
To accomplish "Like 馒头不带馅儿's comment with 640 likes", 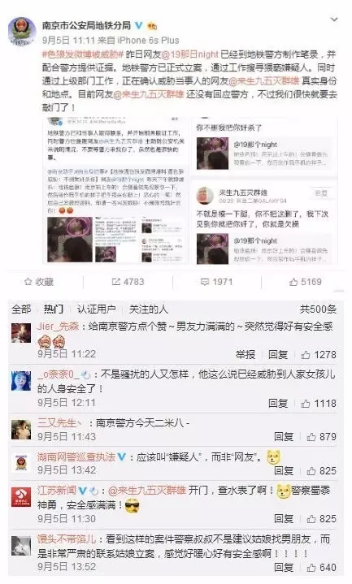I will [x=321, y=567].
